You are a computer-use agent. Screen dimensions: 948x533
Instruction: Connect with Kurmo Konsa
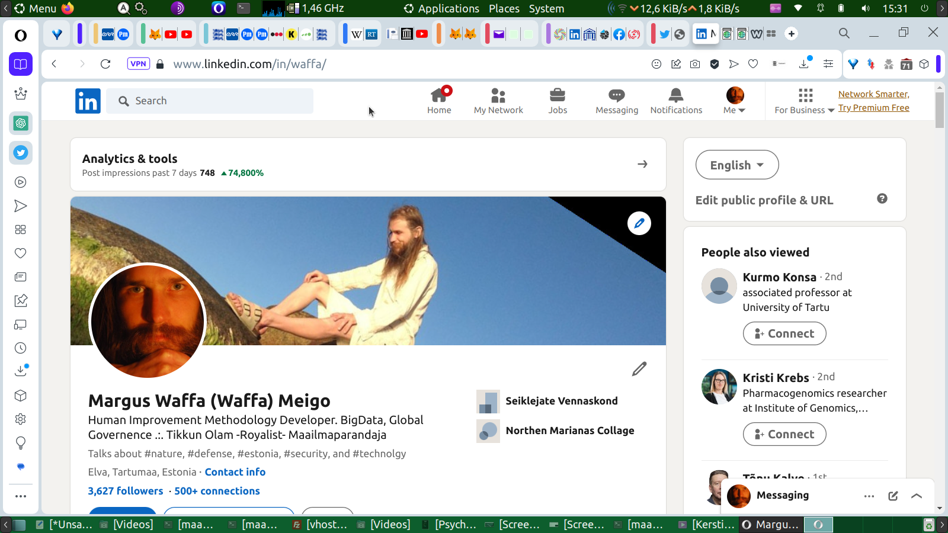click(784, 333)
